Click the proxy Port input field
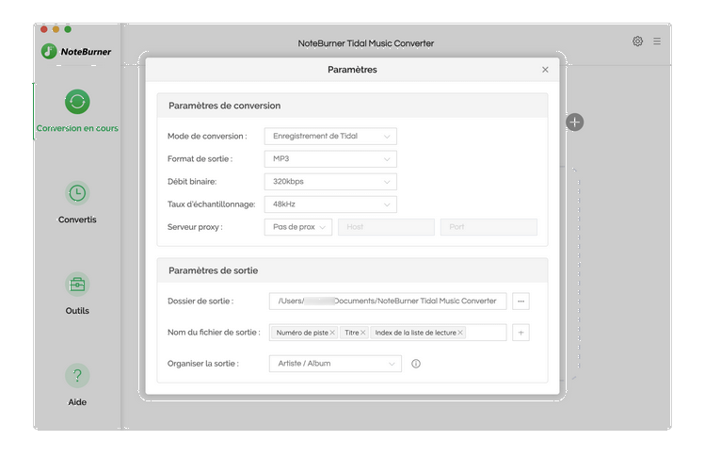 coord(489,227)
